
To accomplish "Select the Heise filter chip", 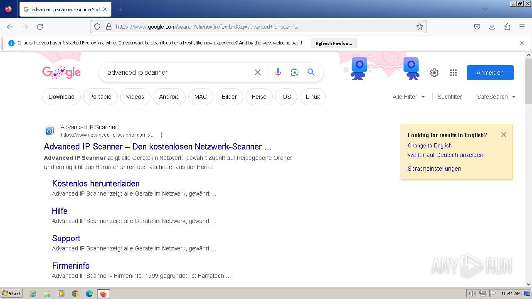I will click(259, 97).
